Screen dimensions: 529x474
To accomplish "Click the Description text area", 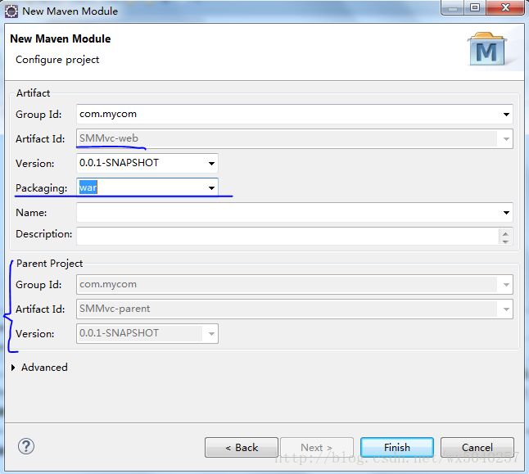I will (287, 236).
